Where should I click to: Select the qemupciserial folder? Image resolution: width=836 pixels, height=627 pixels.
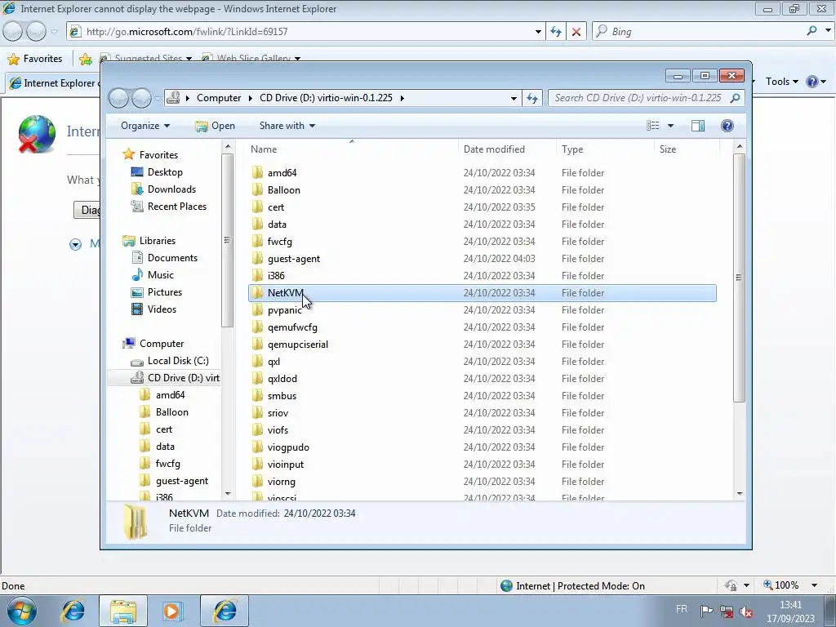tap(482, 345)
